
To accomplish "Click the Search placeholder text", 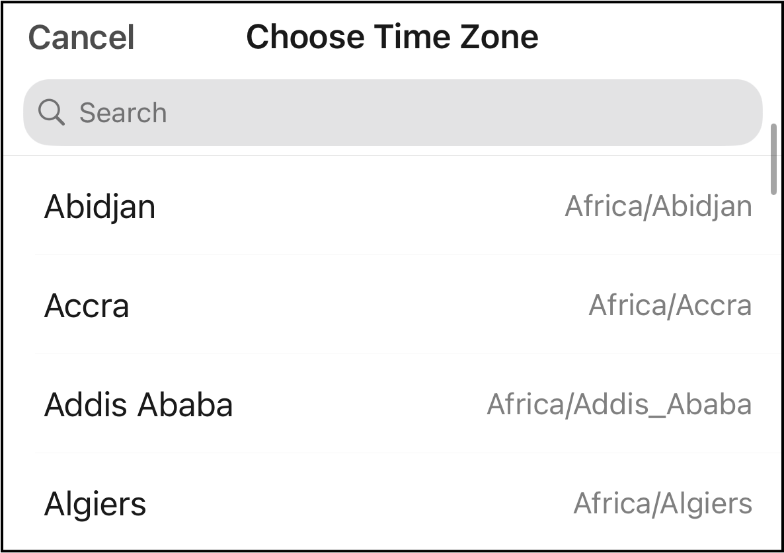I will [123, 113].
